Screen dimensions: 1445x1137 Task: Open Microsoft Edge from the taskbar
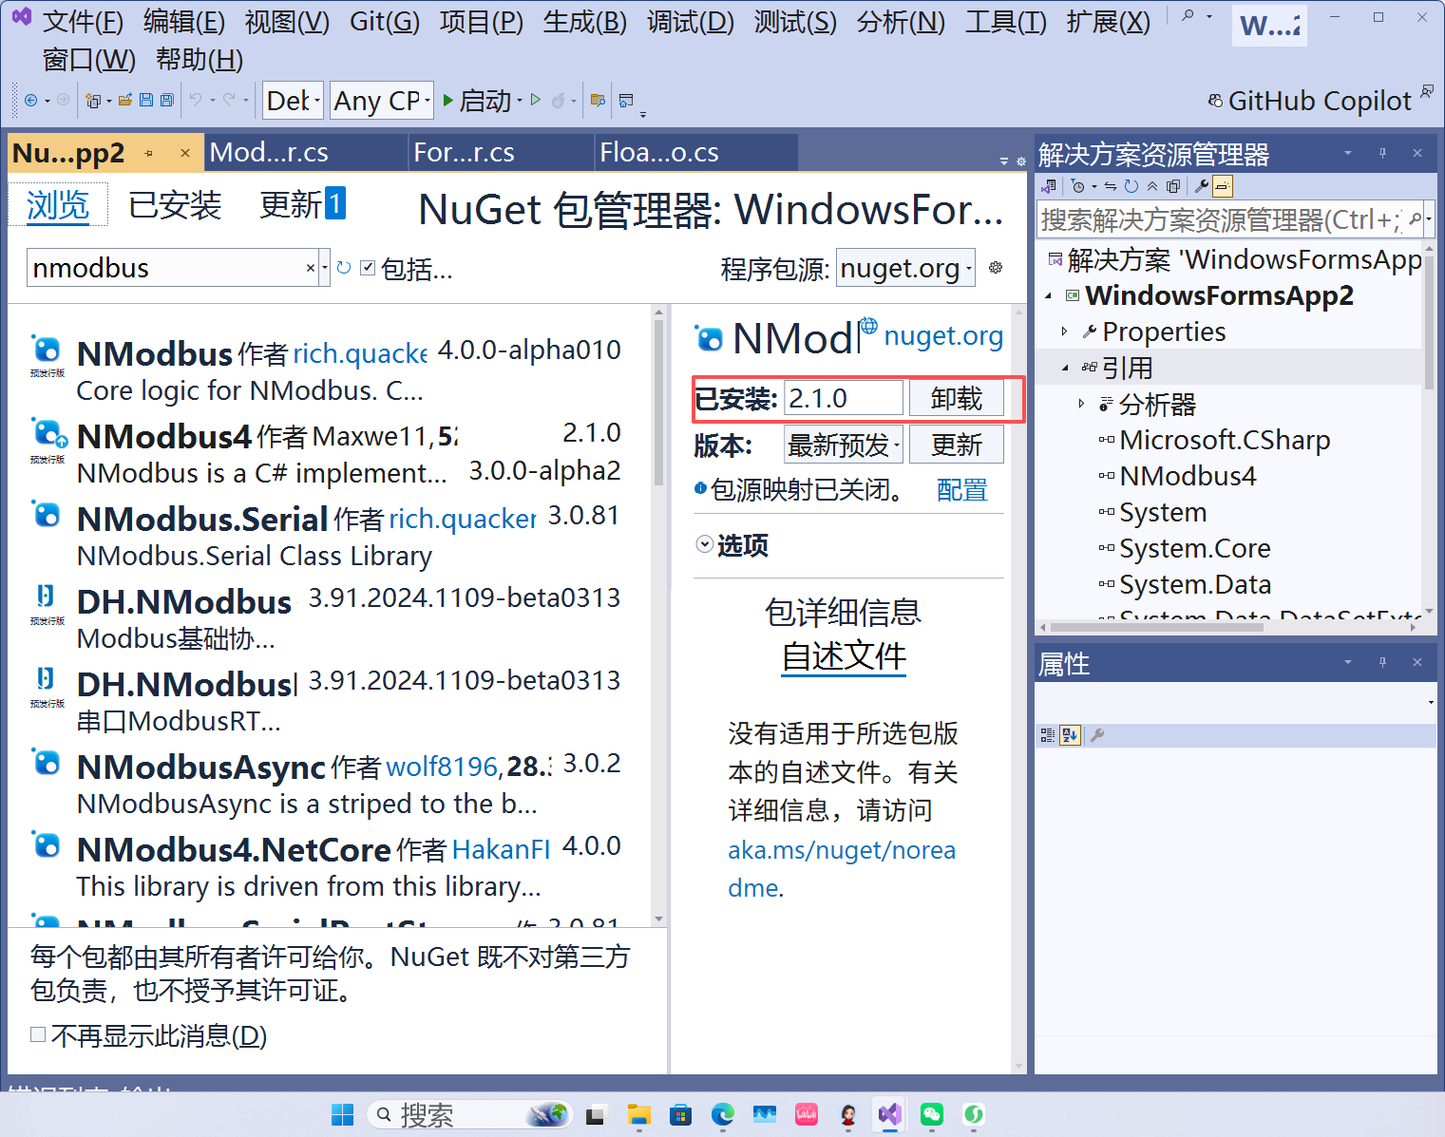pos(722,1114)
